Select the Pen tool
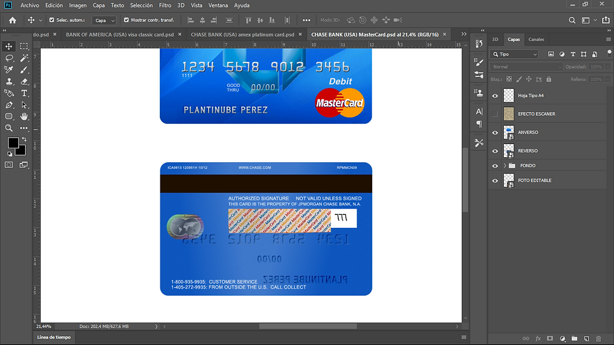 pos(9,105)
